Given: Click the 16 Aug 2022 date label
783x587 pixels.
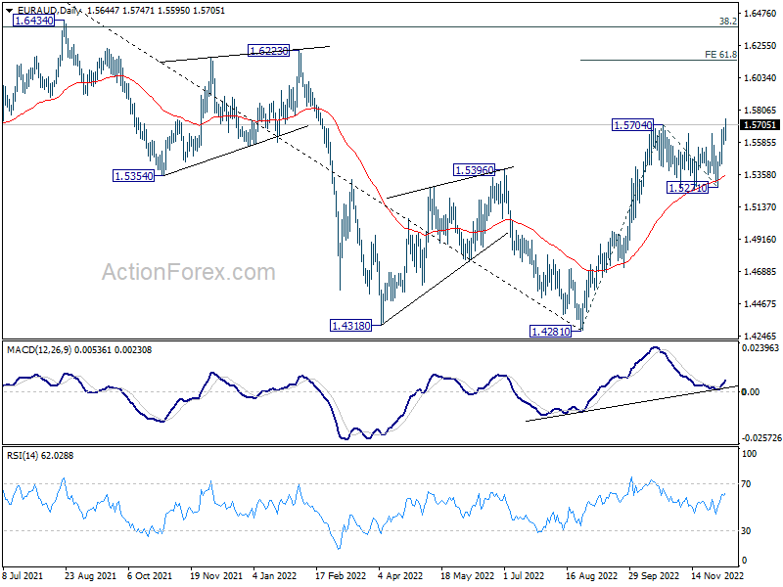Looking at the screenshot, I should pyautogui.click(x=591, y=575).
